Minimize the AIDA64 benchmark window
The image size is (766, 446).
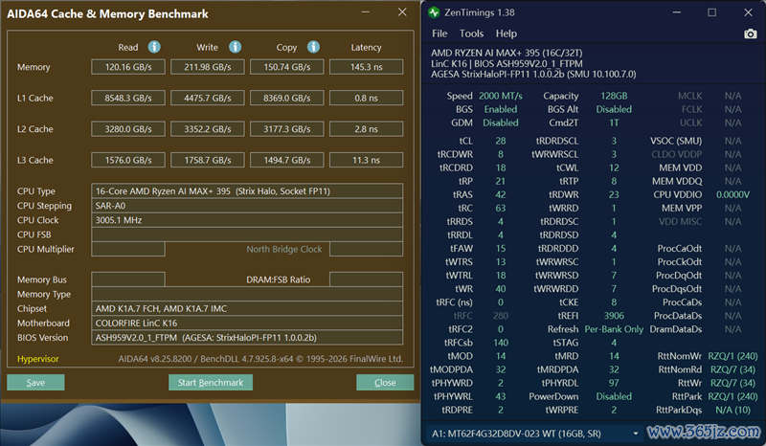click(x=366, y=12)
